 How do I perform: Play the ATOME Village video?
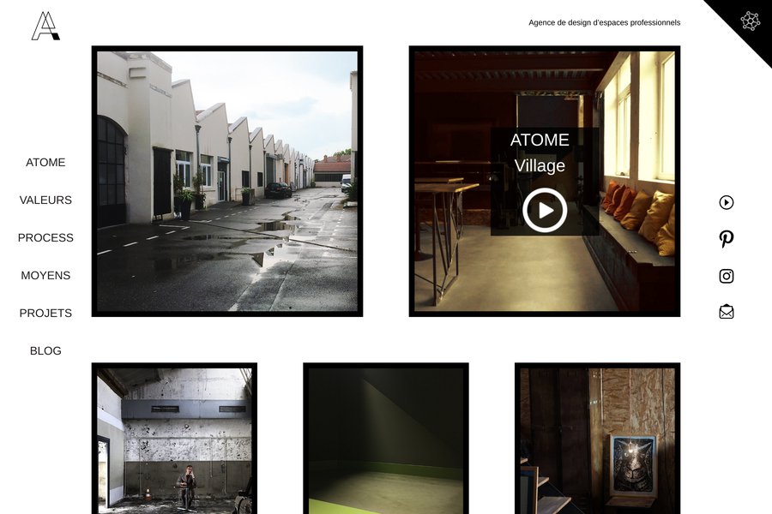pyautogui.click(x=545, y=210)
